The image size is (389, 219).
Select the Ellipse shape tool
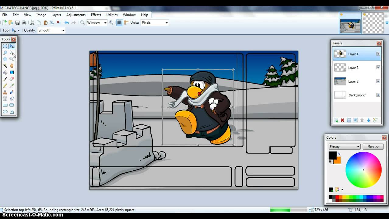click(x=5, y=112)
